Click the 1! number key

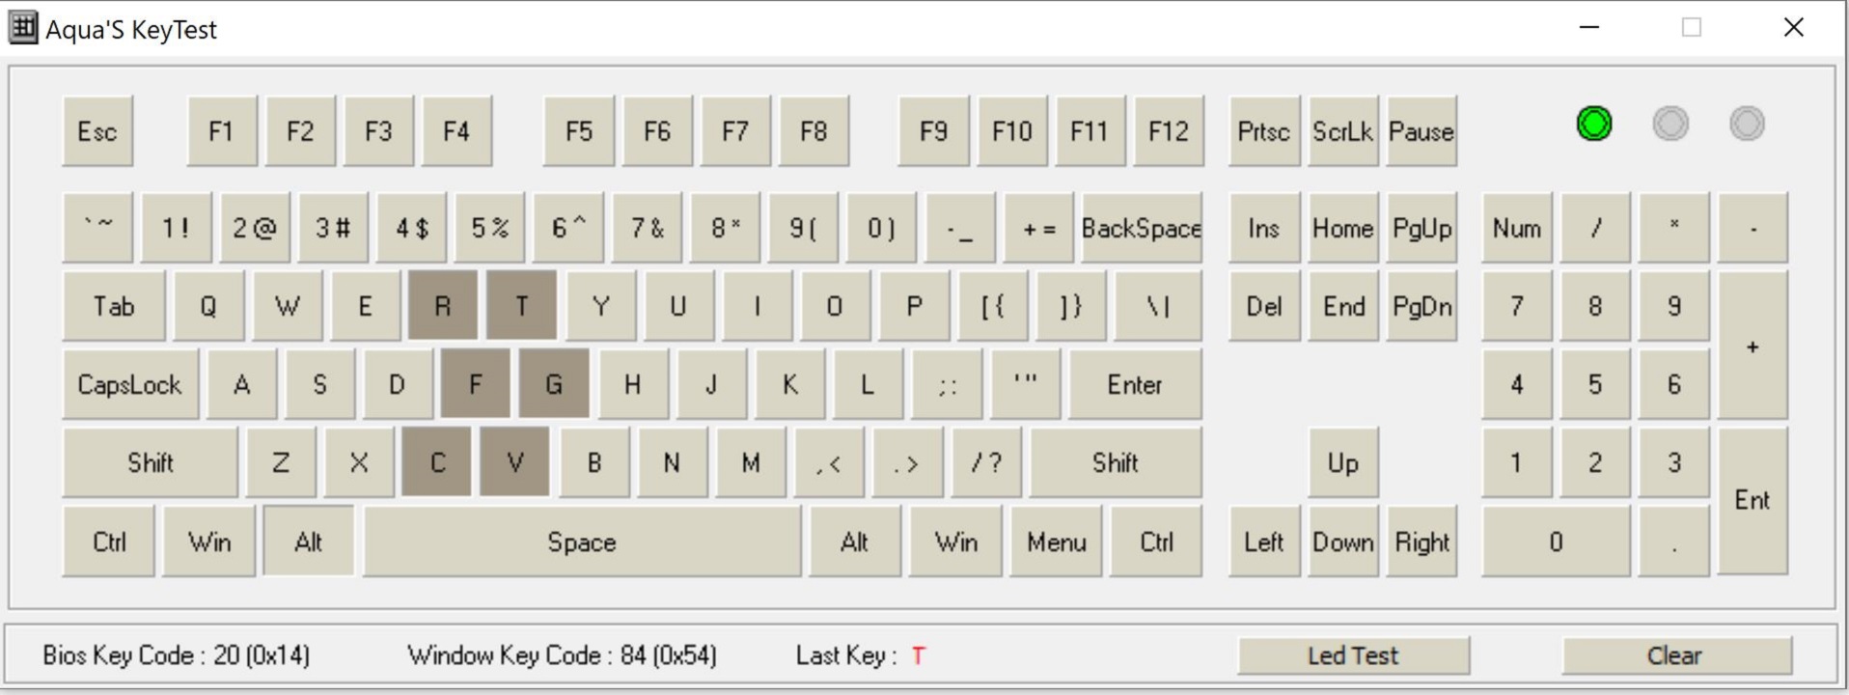176,228
